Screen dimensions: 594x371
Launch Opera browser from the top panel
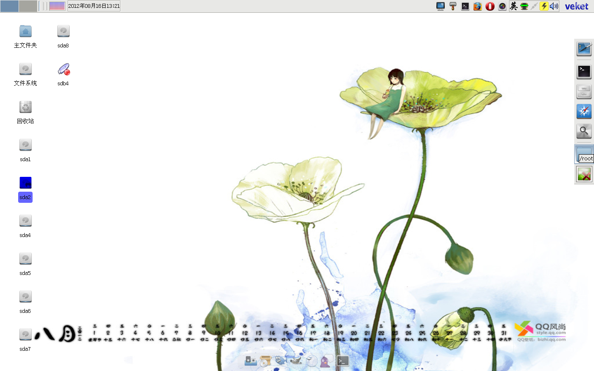click(490, 6)
